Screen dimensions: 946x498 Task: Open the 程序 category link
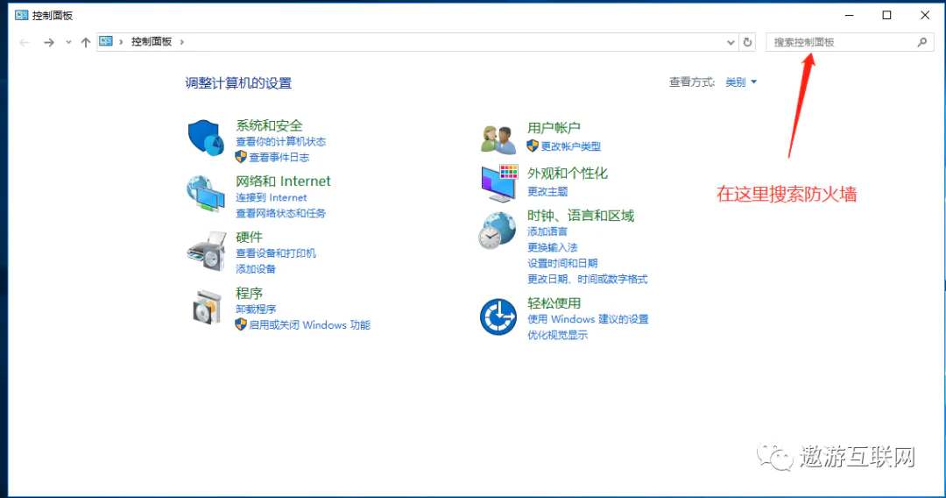click(x=249, y=294)
